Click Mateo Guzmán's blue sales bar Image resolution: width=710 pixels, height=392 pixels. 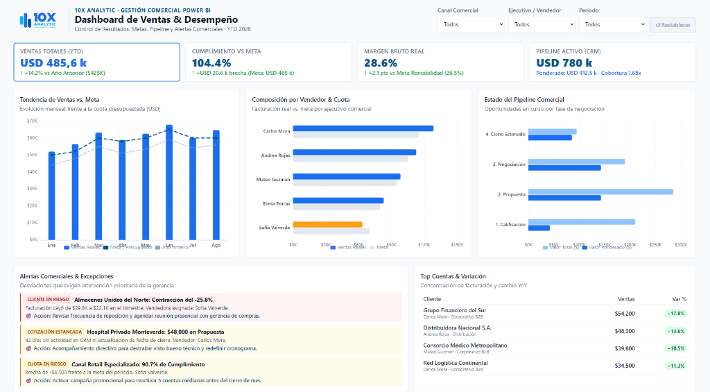(x=347, y=176)
